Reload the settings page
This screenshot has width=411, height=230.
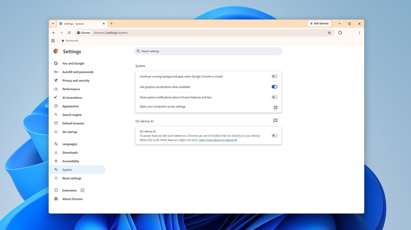click(69, 33)
